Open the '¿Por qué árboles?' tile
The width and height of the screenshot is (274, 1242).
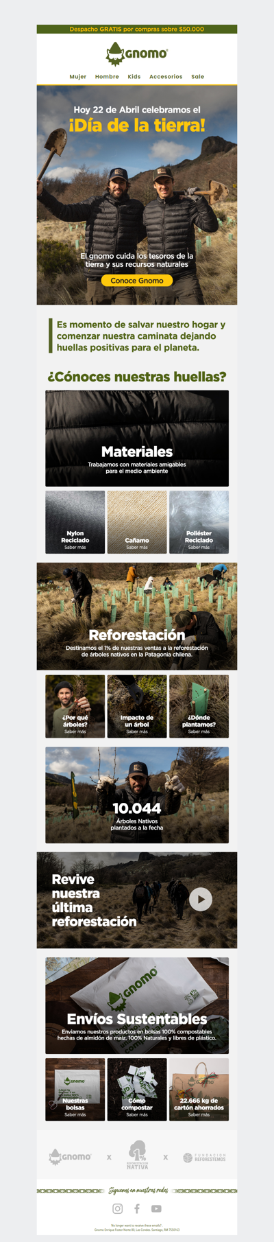[x=75, y=706]
